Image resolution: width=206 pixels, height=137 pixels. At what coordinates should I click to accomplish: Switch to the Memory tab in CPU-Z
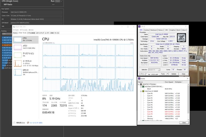(160, 30)
